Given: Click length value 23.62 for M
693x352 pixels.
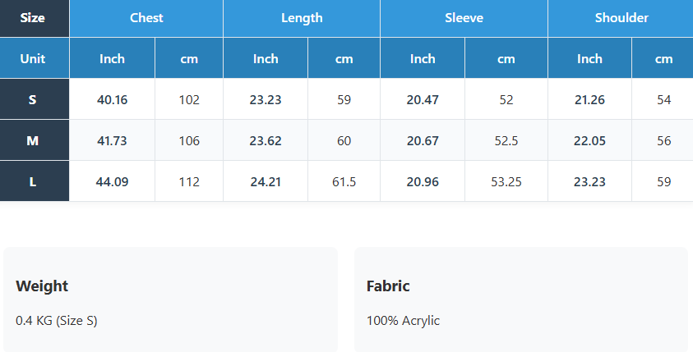Looking at the screenshot, I should (266, 141).
